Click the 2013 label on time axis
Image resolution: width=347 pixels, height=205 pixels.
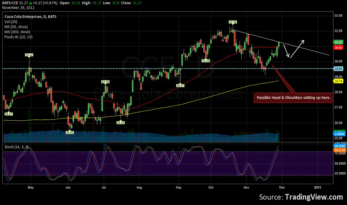(318, 187)
